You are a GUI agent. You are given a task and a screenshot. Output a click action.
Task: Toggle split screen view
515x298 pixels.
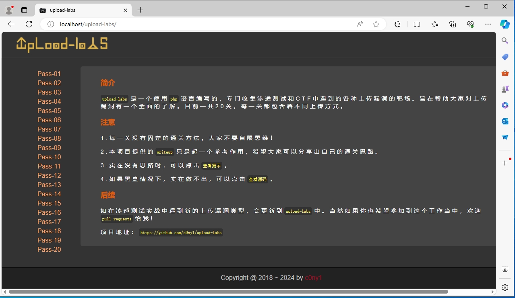(x=417, y=24)
